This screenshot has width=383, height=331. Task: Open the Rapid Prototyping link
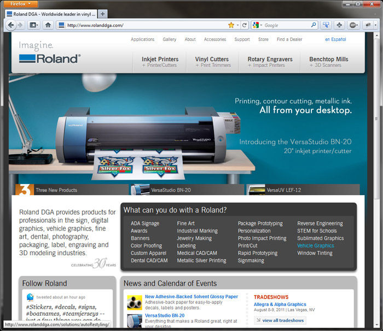point(258,253)
